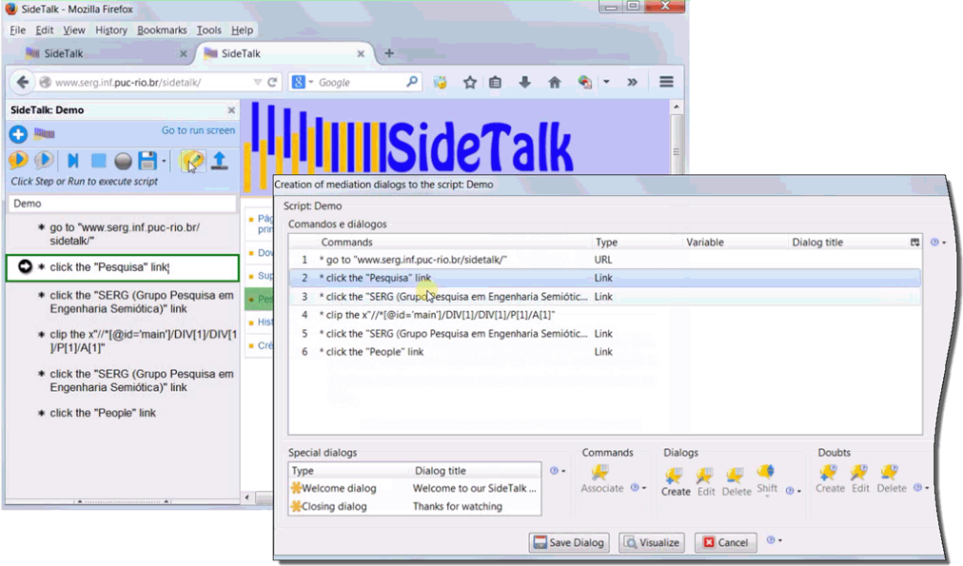963x566 pixels.
Task: Click Firefox Back arrow button
Action: click(23, 82)
